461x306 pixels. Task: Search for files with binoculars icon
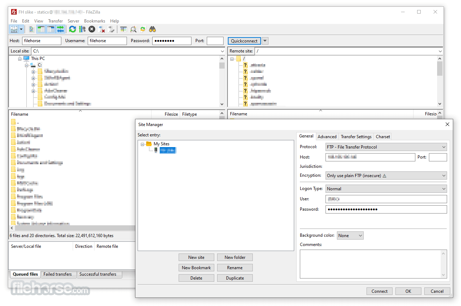tap(153, 29)
